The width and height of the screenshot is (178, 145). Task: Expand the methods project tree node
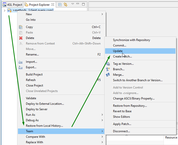click(x=4, y=10)
